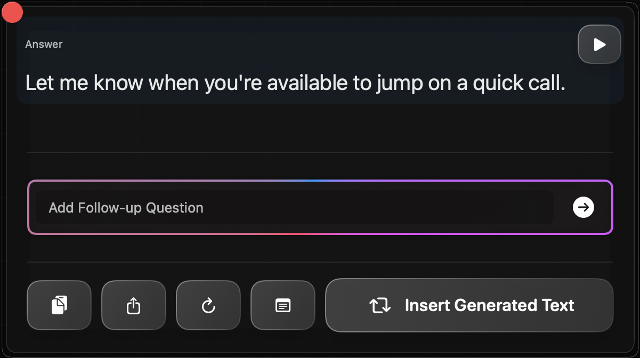This screenshot has width=640, height=358.
Task: Click inside the gradient-bordered follow-up box
Action: pos(294,207)
